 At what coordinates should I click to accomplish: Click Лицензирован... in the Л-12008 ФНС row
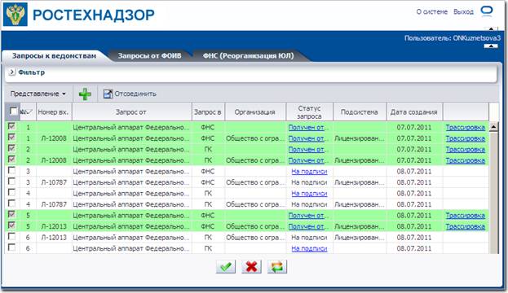(360, 138)
